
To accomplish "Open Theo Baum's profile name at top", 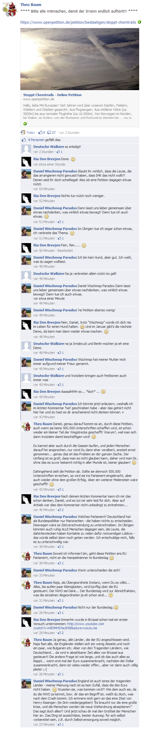I will pyautogui.click(x=31, y=4).
